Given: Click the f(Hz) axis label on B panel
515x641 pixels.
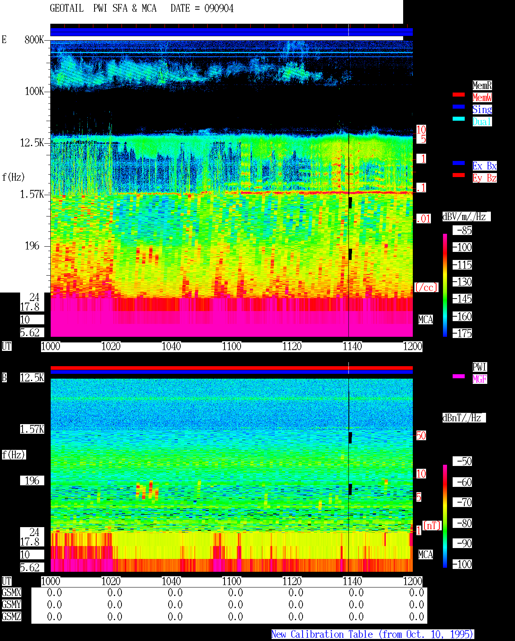Looking at the screenshot, I should point(14,455).
